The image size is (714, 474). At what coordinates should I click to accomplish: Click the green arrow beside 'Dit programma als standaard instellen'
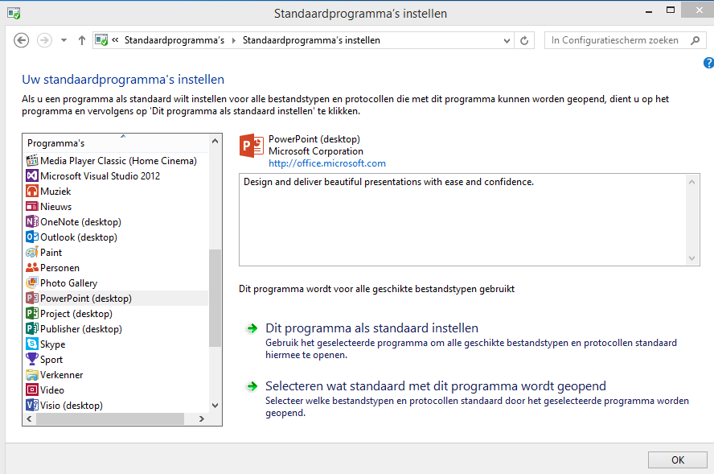(x=252, y=328)
